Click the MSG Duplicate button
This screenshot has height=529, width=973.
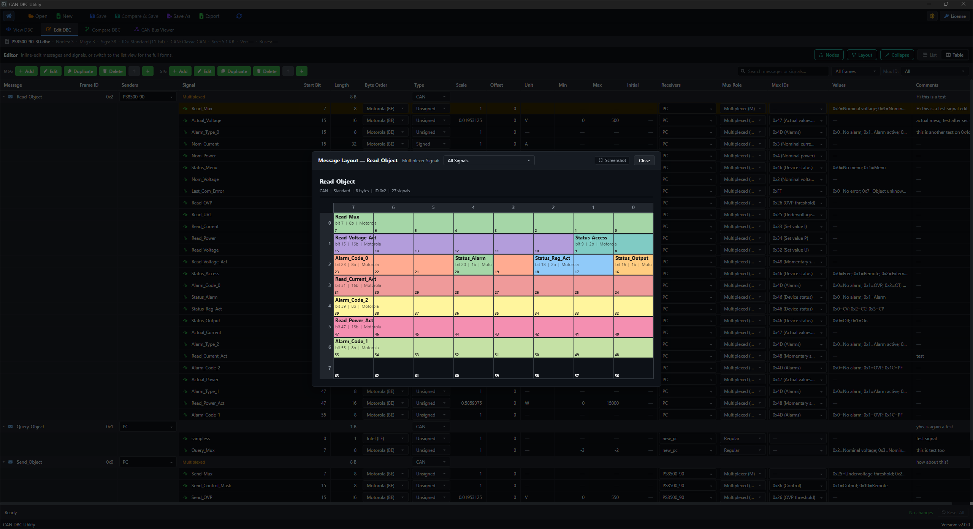(x=80, y=71)
